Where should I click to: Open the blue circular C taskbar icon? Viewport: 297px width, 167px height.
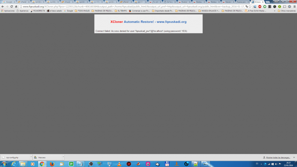pos(186,164)
